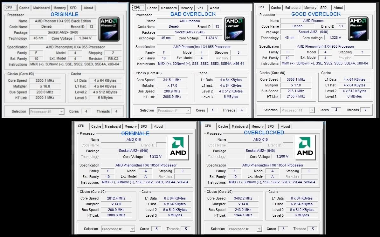Open the Memory tab in the GOOD OVERCLOCK window

[x=310, y=8]
